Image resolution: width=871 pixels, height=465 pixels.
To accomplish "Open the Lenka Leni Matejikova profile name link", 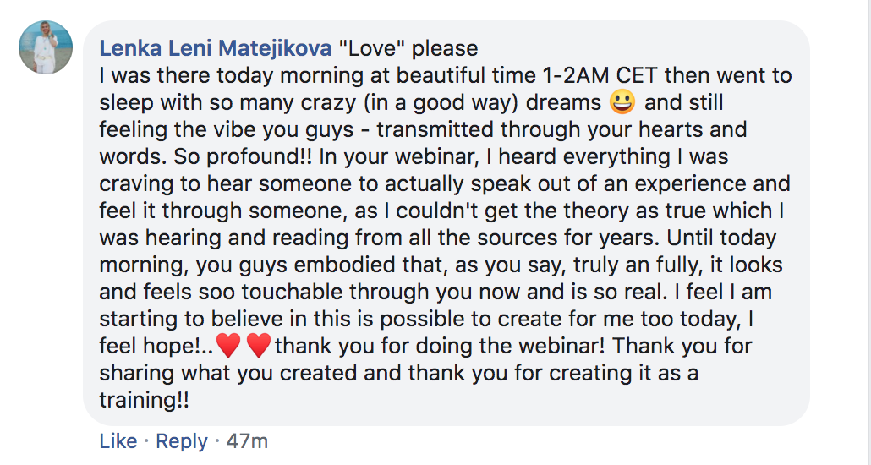I will tap(216, 48).
